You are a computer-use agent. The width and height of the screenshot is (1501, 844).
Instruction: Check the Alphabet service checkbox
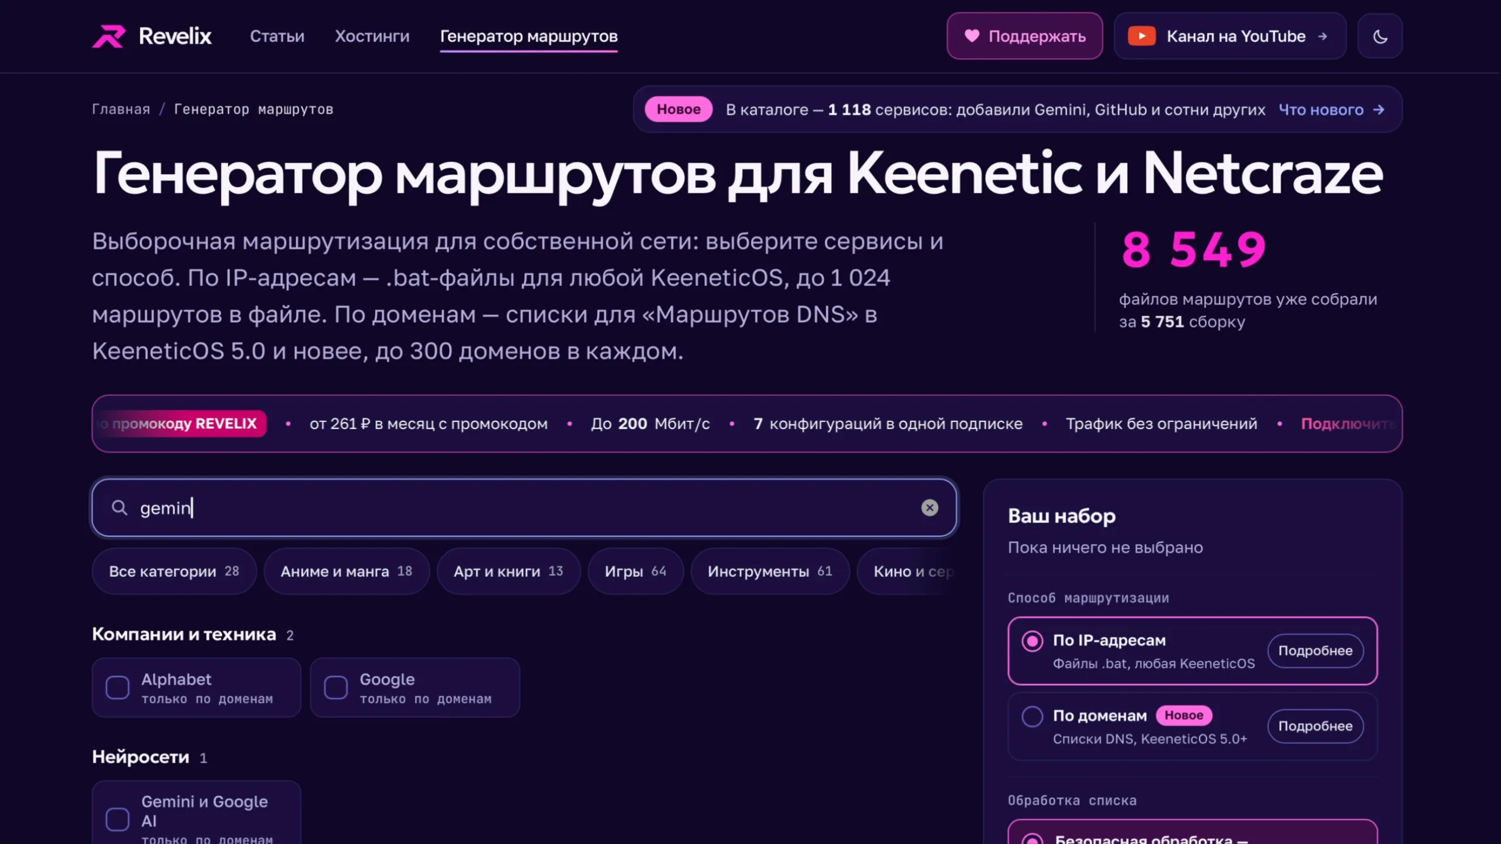(x=117, y=688)
